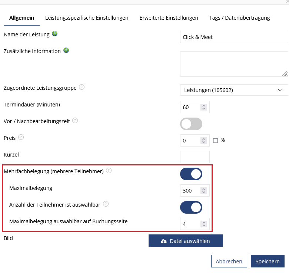Open help icon for Vor-/Nachbearbeitungszeit
The image size is (289, 273).
click(x=75, y=121)
